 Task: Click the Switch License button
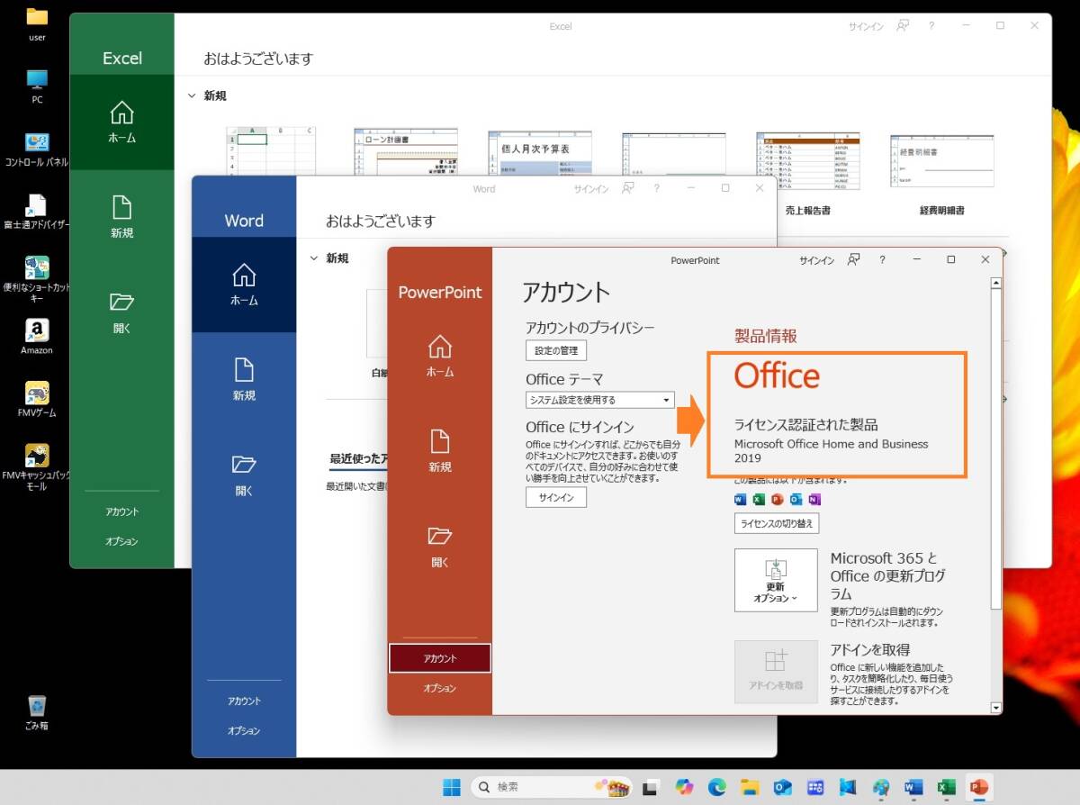point(776,523)
